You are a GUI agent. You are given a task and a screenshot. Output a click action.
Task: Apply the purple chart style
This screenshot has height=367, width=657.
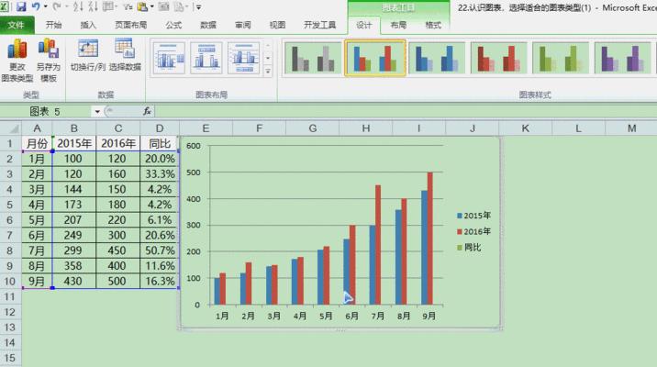(623, 58)
